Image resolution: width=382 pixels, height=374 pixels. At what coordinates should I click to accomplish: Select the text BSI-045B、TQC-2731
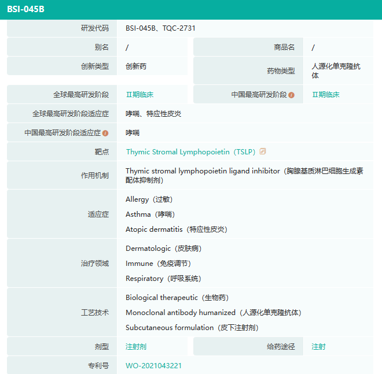[160, 28]
